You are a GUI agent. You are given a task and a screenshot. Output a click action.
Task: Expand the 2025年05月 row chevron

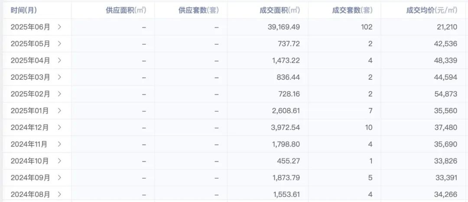point(59,43)
